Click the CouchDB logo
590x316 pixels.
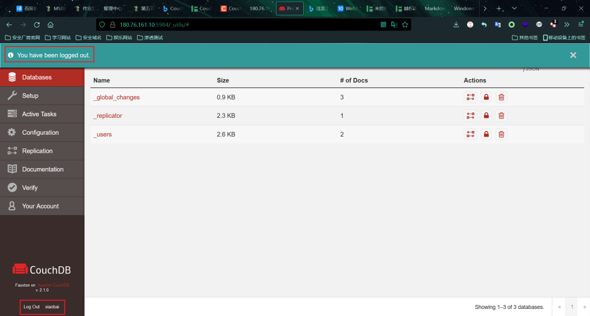(x=42, y=270)
